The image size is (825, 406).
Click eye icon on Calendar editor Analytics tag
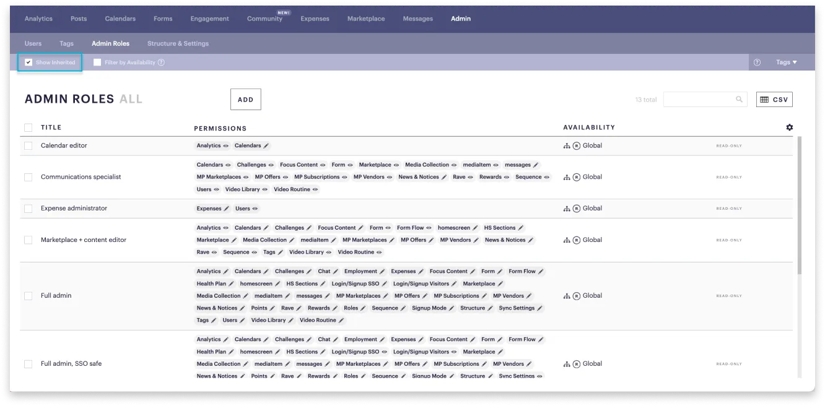point(226,146)
